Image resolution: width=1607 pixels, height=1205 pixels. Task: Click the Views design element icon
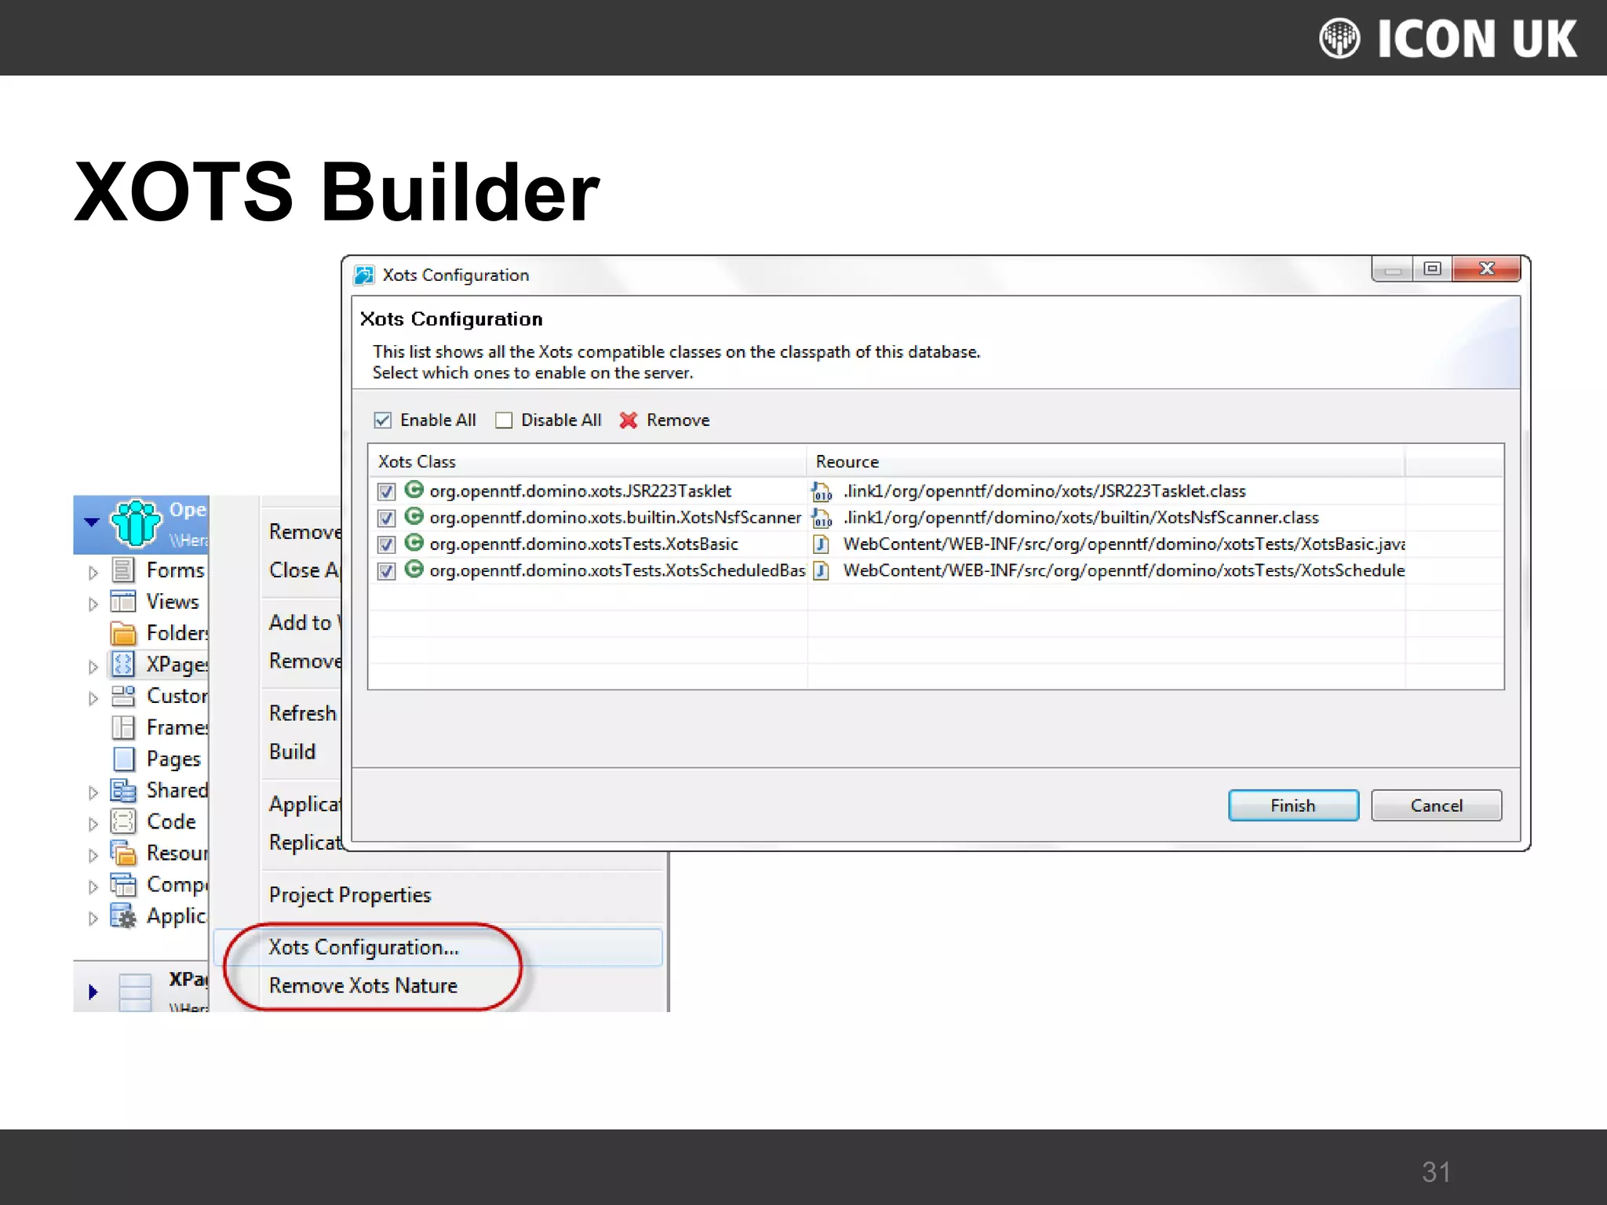pyautogui.click(x=122, y=601)
